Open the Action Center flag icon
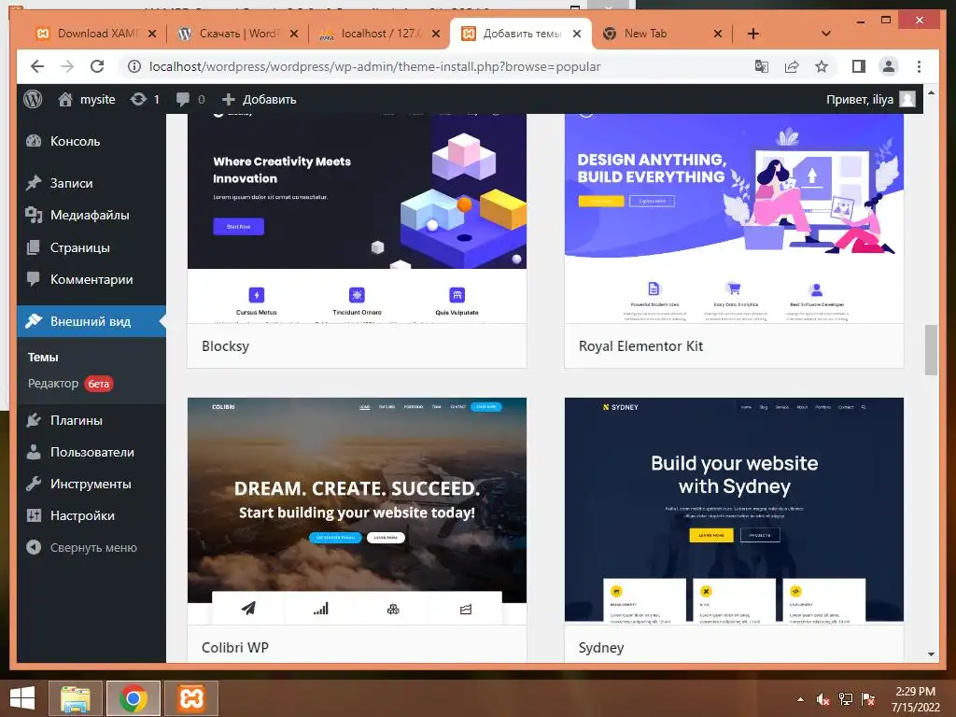The height and width of the screenshot is (717, 956). pos(868,699)
